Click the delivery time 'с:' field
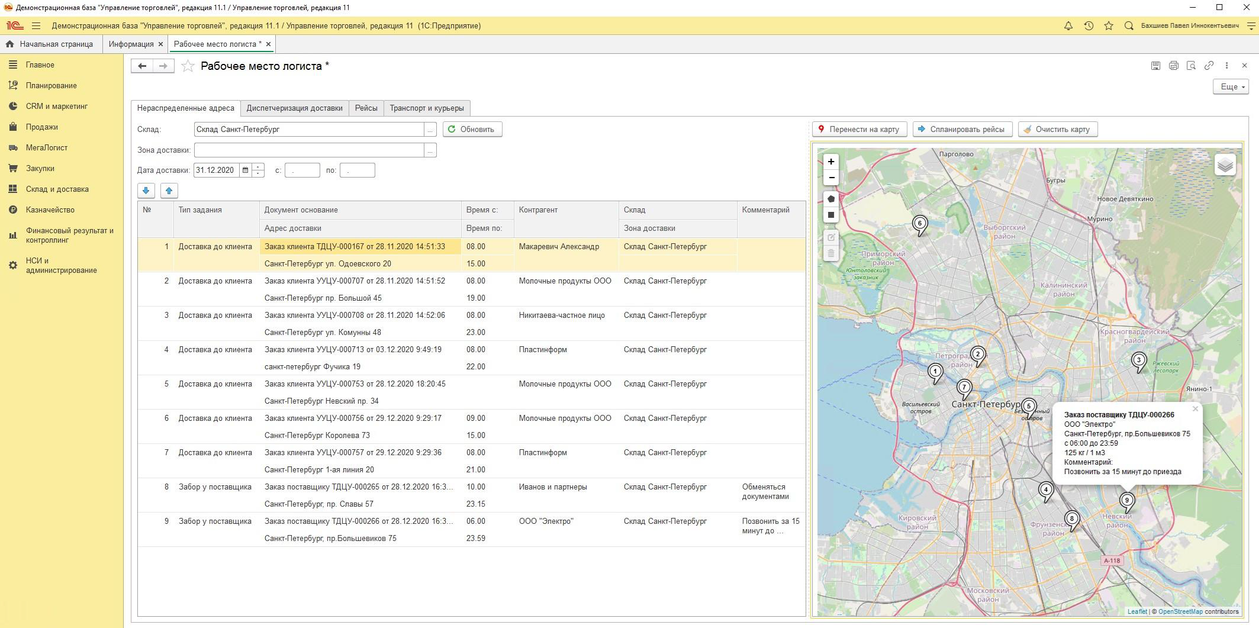 [302, 170]
